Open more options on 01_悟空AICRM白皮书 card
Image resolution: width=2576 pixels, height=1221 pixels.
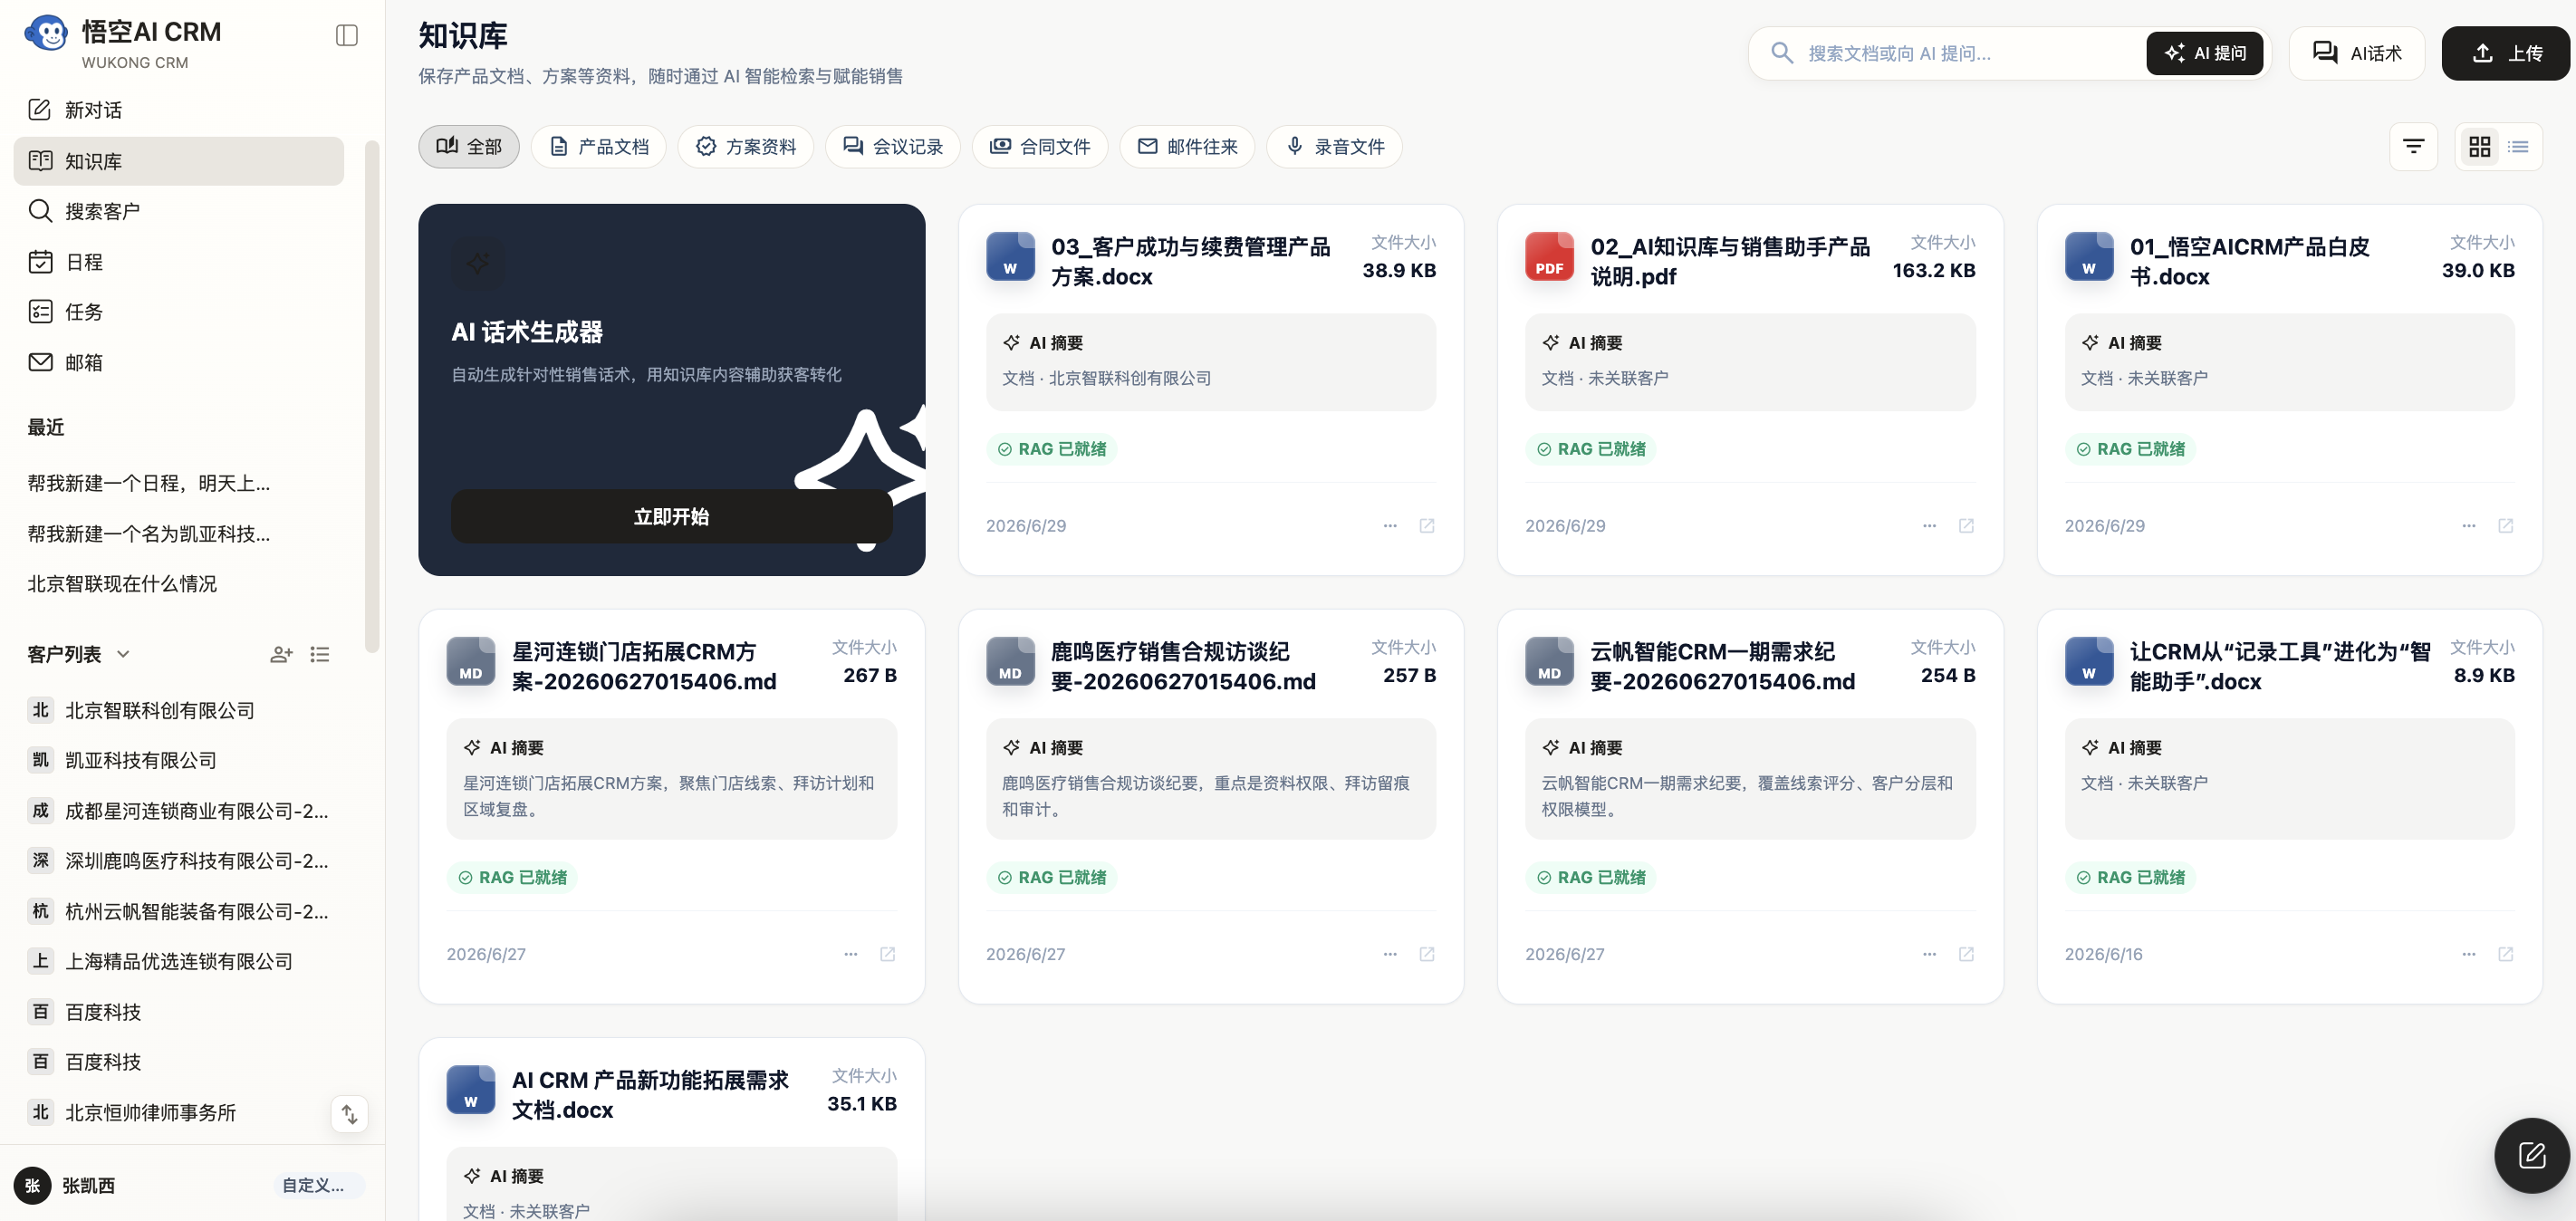pos(2469,526)
